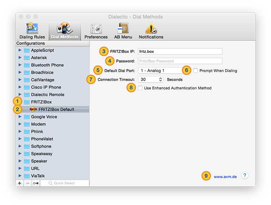
Task: Expand the Asterisk folder triangle
Action: [x=20, y=57]
